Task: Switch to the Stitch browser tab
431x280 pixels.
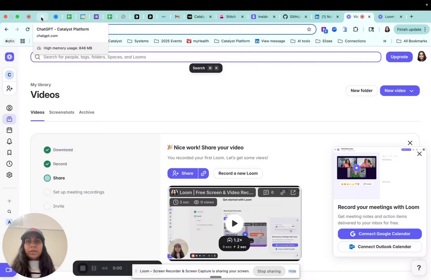Action: (x=231, y=16)
